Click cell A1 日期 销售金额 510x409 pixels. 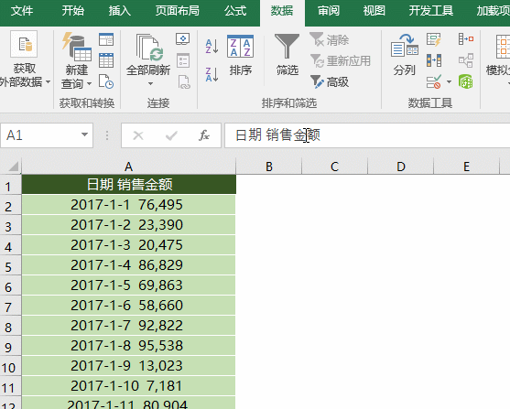(129, 184)
